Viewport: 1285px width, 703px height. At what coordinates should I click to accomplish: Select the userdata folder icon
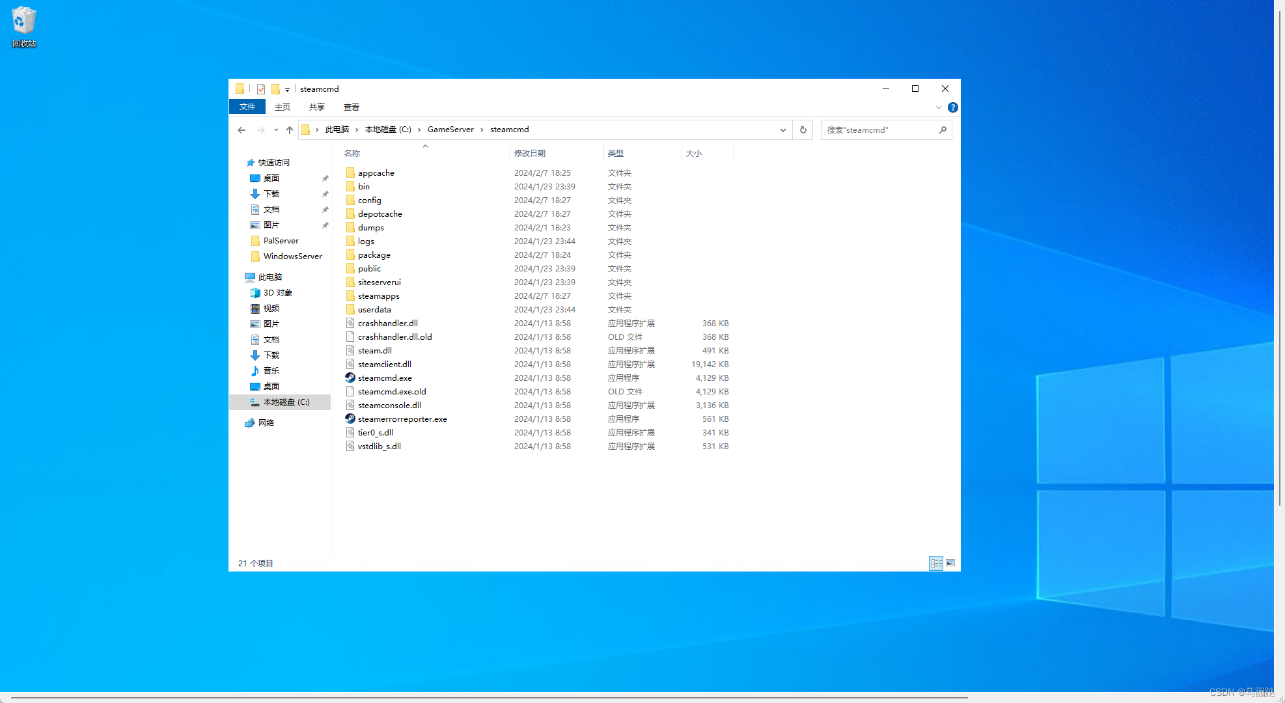click(x=350, y=309)
